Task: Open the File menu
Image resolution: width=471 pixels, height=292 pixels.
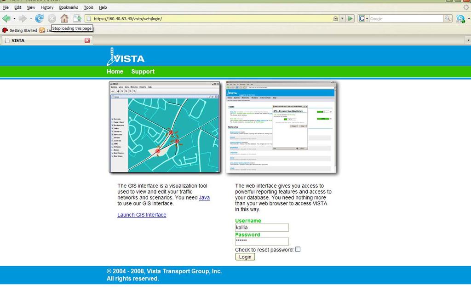Action: click(x=6, y=7)
